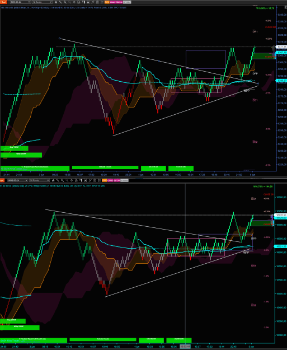Open bar type icon in top chart toolbar

tap(56, 2)
